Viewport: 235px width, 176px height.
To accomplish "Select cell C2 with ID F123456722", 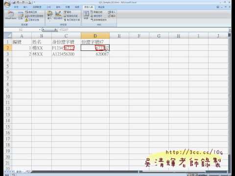I will pos(66,48).
